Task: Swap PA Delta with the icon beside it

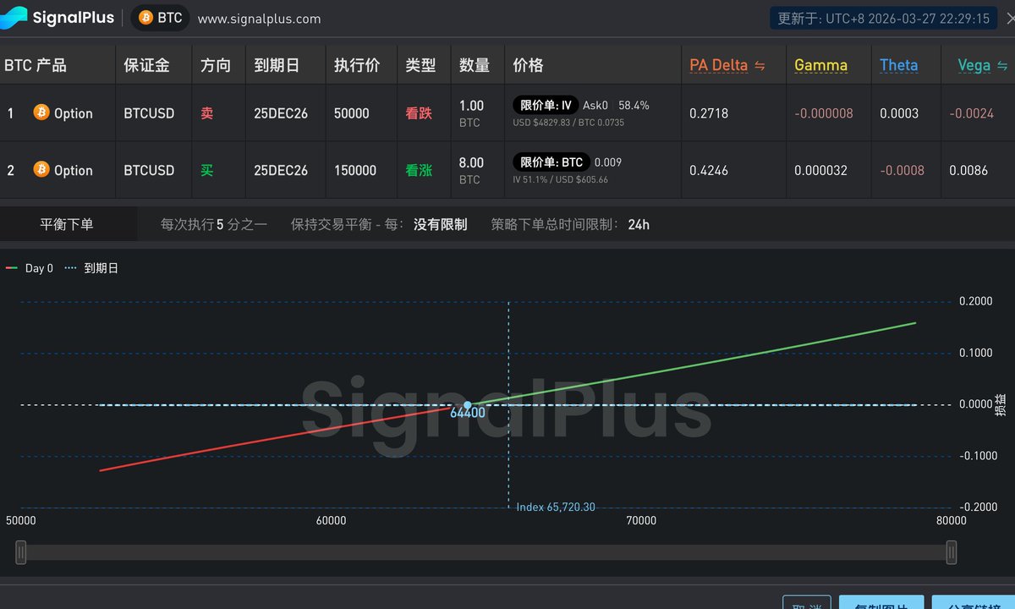Action: coord(760,65)
